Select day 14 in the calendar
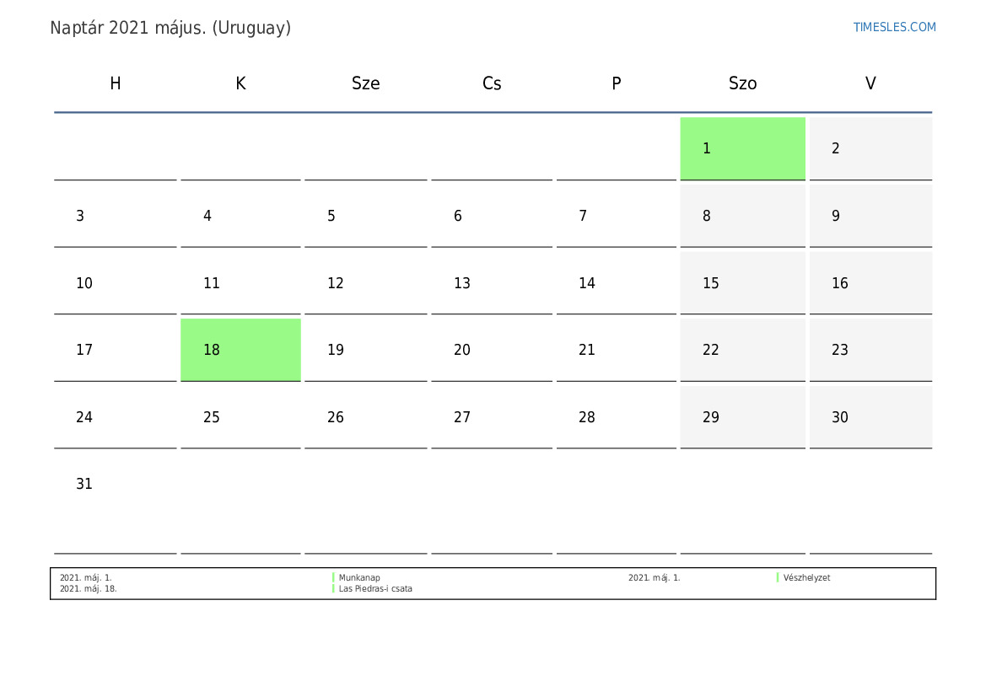Viewport: 986px width, 697px height. [617, 283]
